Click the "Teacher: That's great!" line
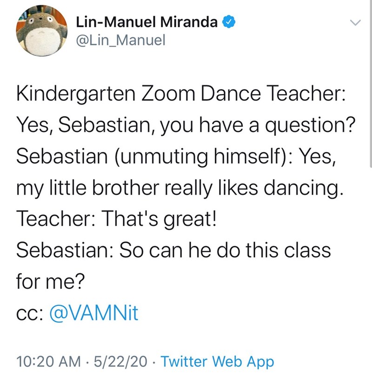The height and width of the screenshot is (381, 372). pos(115,219)
